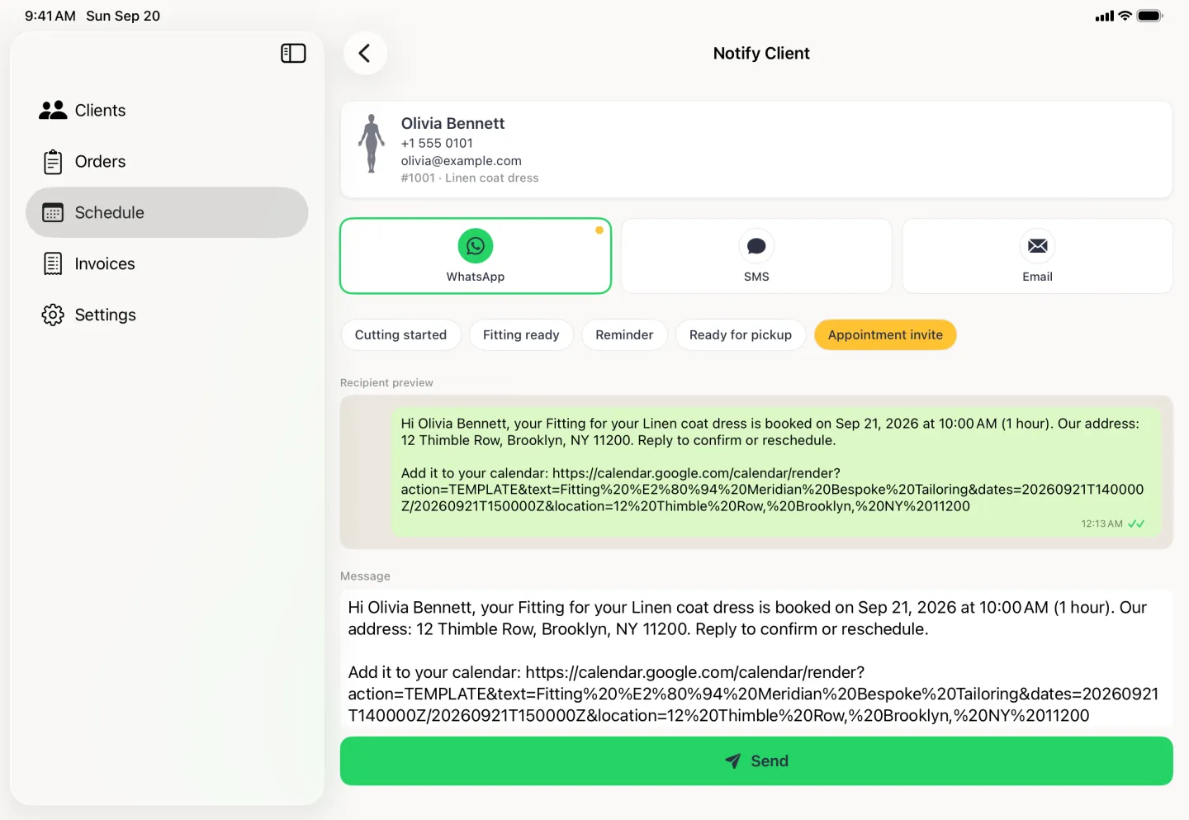Screen dimensions: 1189x820
Task: Check the battery status icon
Action: 1150,16
